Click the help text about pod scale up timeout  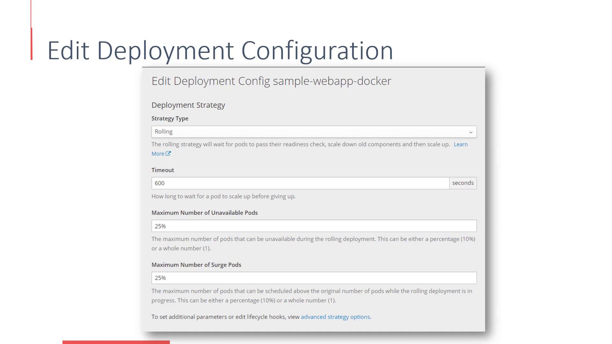click(x=223, y=197)
